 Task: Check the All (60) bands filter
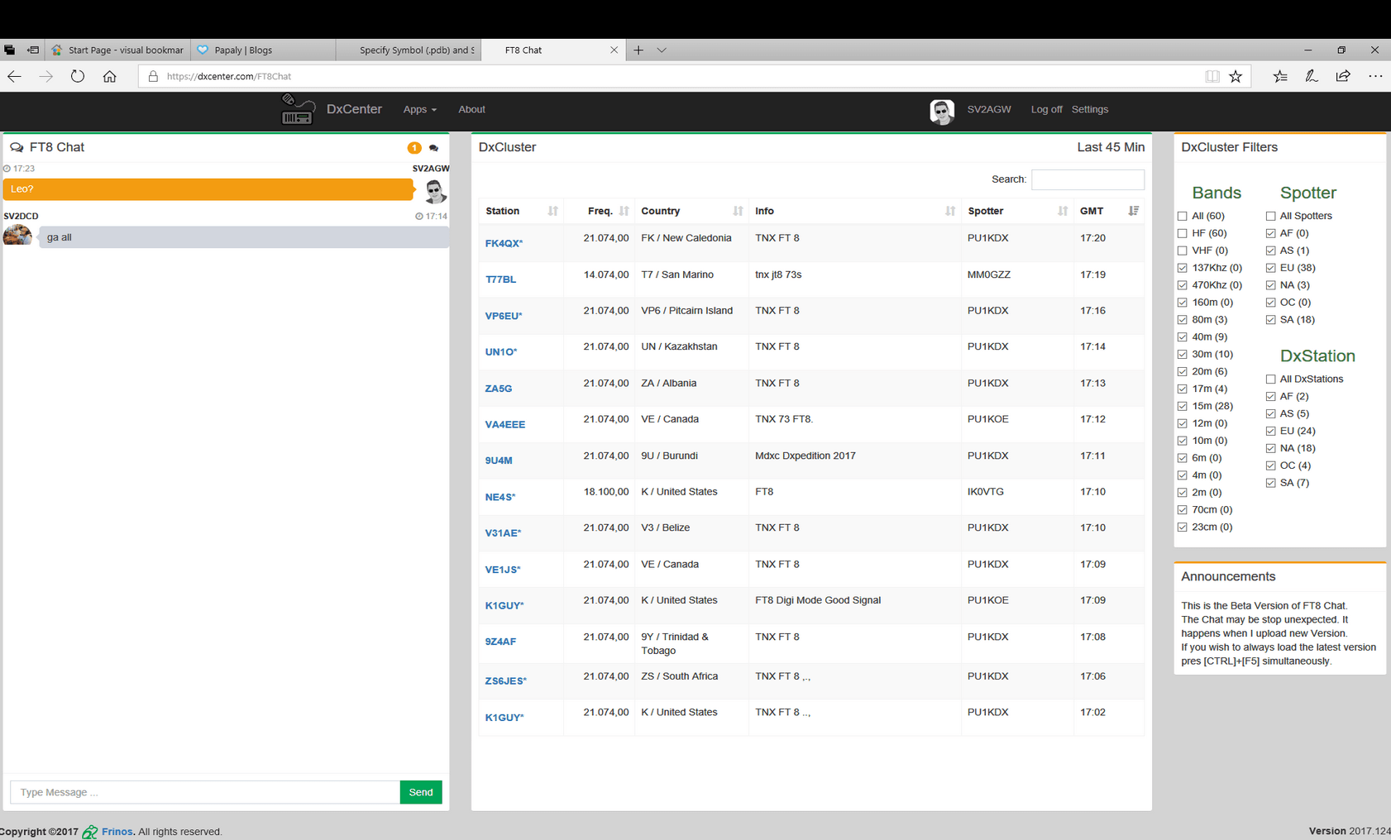click(1183, 216)
